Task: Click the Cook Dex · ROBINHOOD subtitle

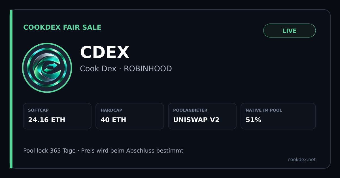Action: click(126, 69)
